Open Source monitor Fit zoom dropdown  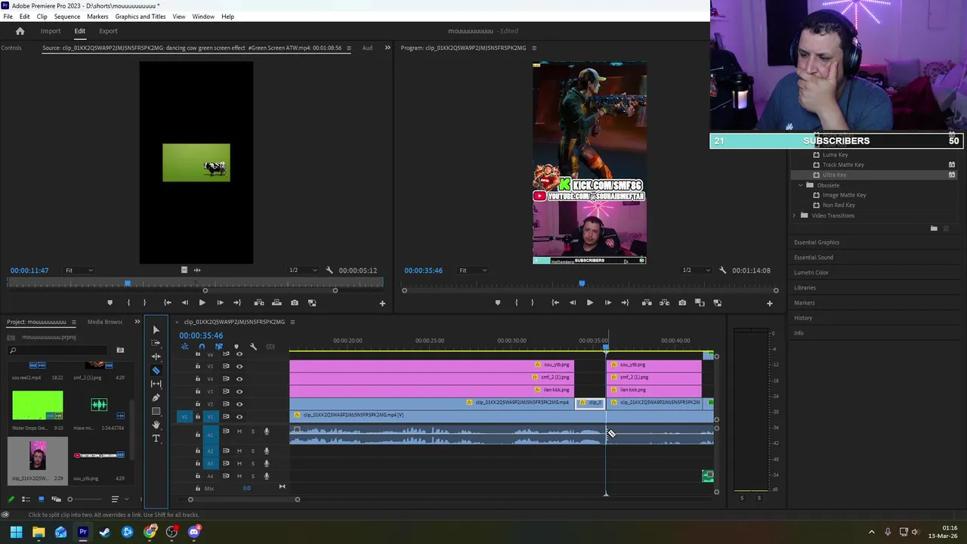point(79,270)
